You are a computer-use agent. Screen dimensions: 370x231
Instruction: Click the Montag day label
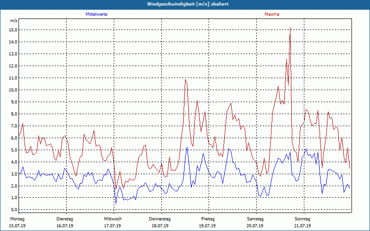coord(17,219)
